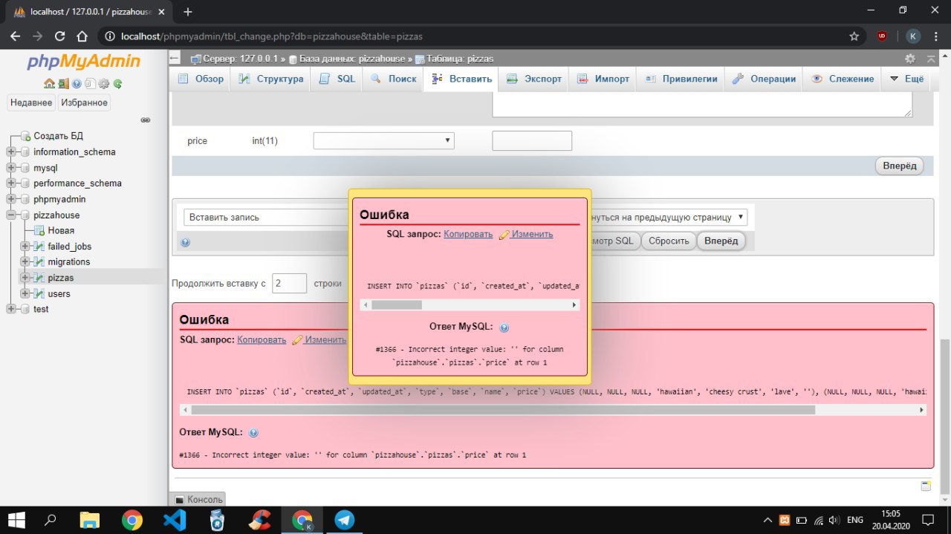Click XAMPP tray icon in system tray
Image resolution: width=951 pixels, height=534 pixels.
[784, 520]
